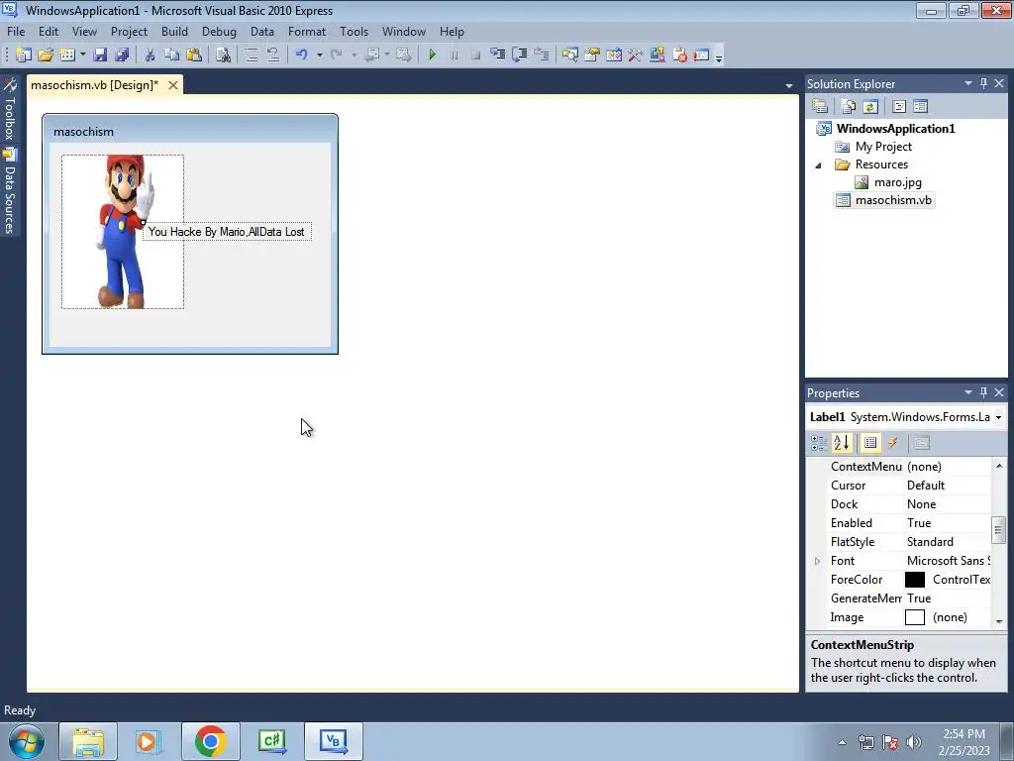Image resolution: width=1014 pixels, height=761 pixels.
Task: Click the Open File toolbar icon
Action: tap(46, 55)
